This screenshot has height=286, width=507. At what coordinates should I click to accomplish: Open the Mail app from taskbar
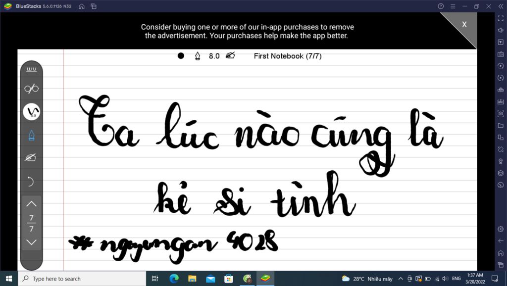pos(210,279)
